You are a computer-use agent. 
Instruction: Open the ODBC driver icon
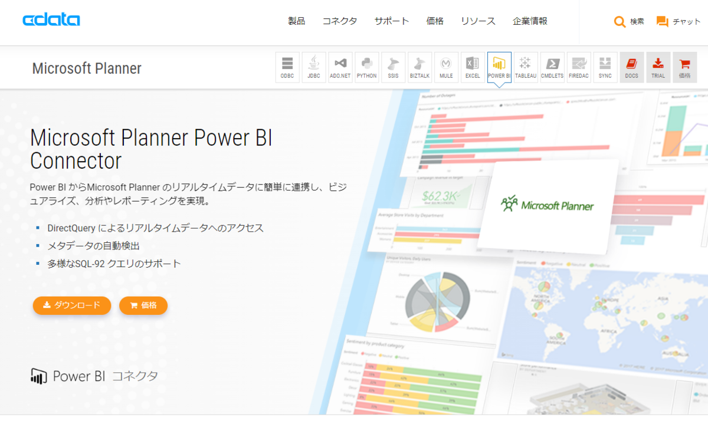pos(287,67)
